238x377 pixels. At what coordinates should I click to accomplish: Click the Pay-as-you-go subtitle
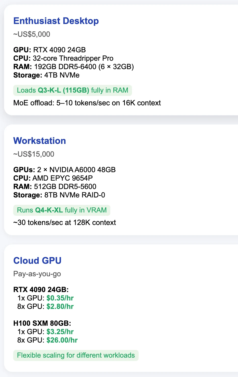(37, 274)
